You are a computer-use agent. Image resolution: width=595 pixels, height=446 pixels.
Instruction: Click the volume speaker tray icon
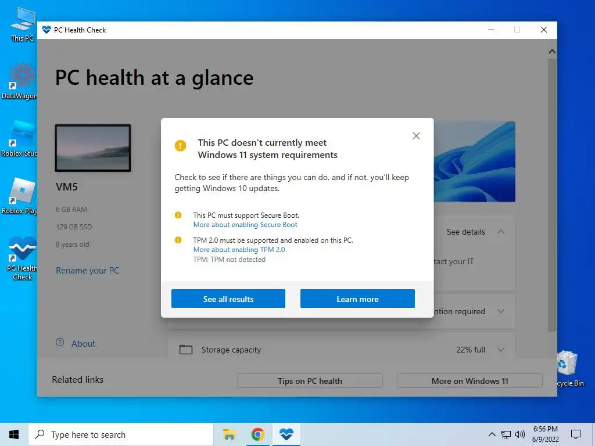click(520, 434)
